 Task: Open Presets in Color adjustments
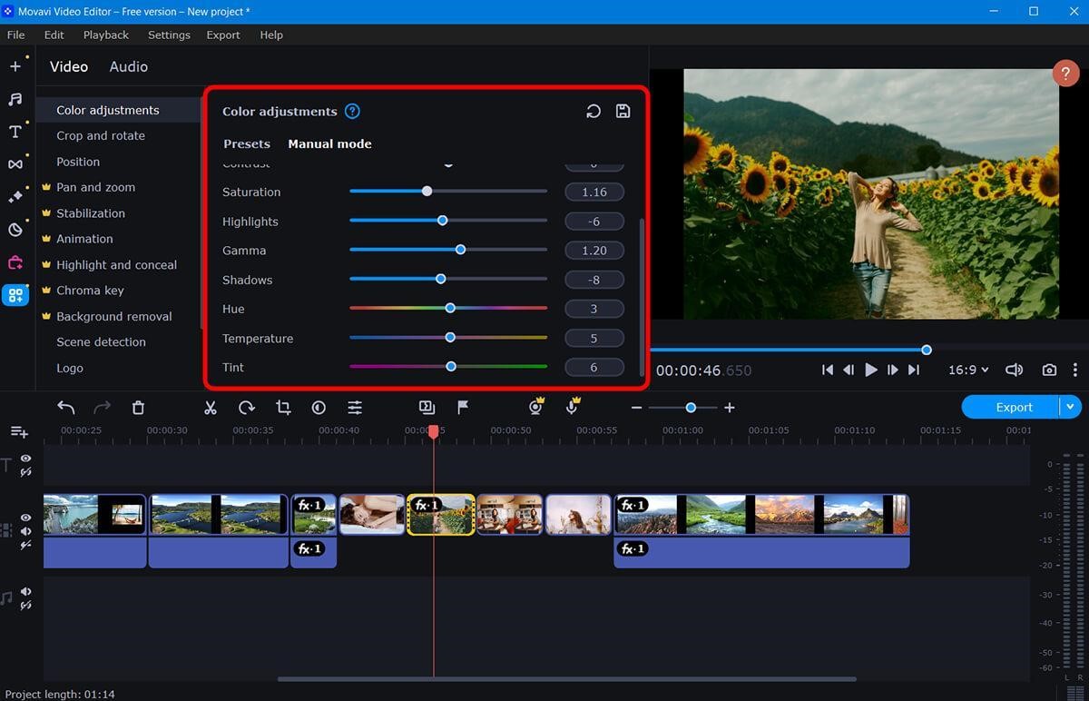(x=247, y=143)
